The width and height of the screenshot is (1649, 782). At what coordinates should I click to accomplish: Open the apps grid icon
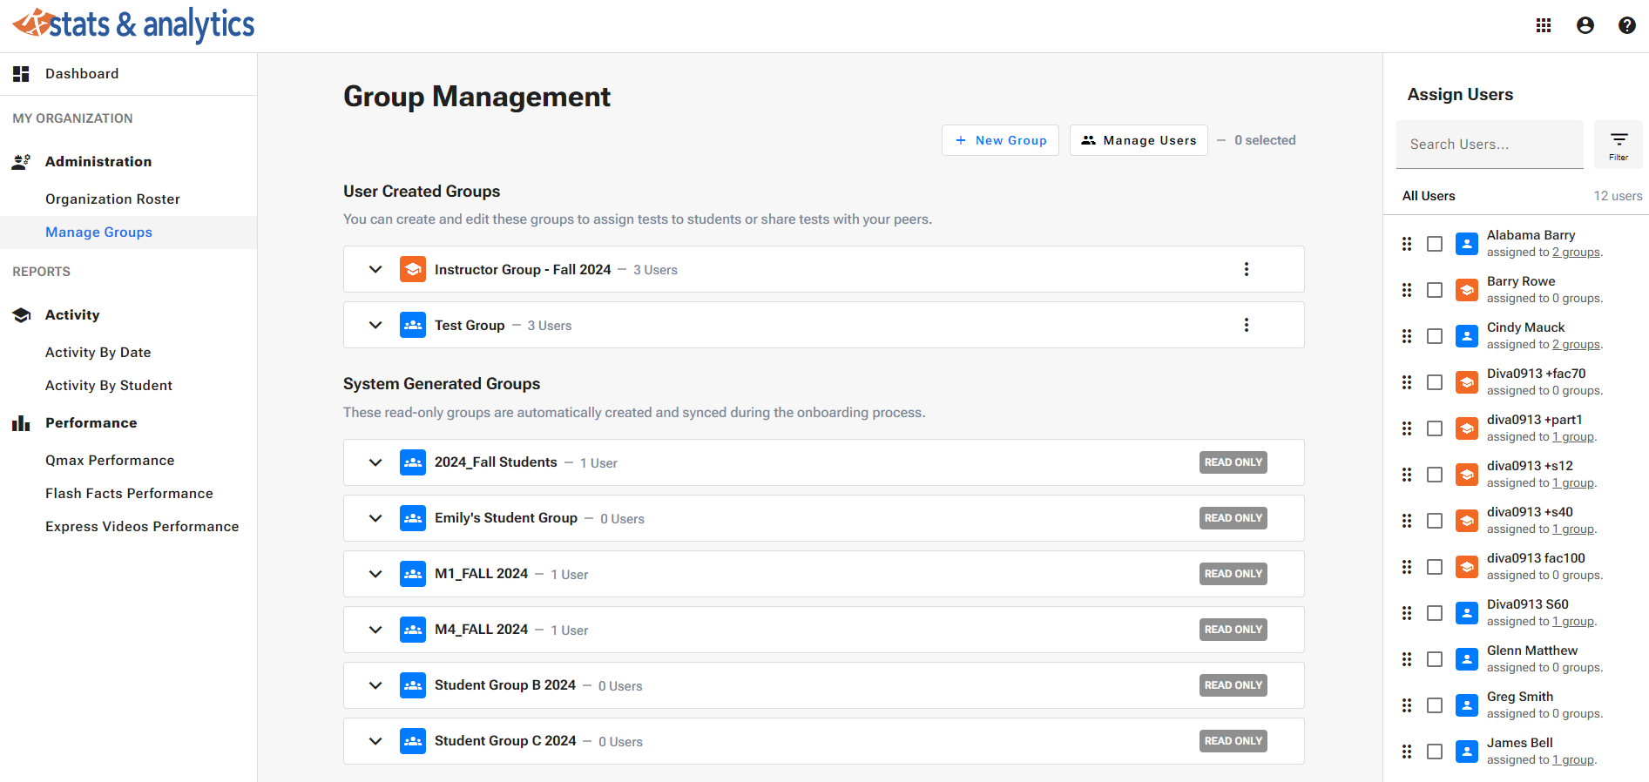tap(1544, 25)
